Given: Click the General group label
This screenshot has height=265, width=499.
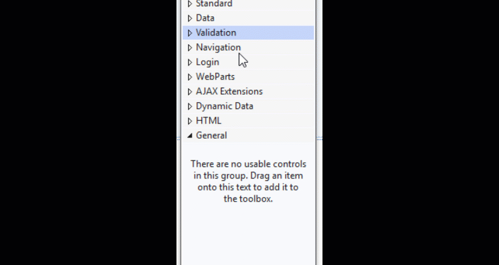Looking at the screenshot, I should pos(211,136).
